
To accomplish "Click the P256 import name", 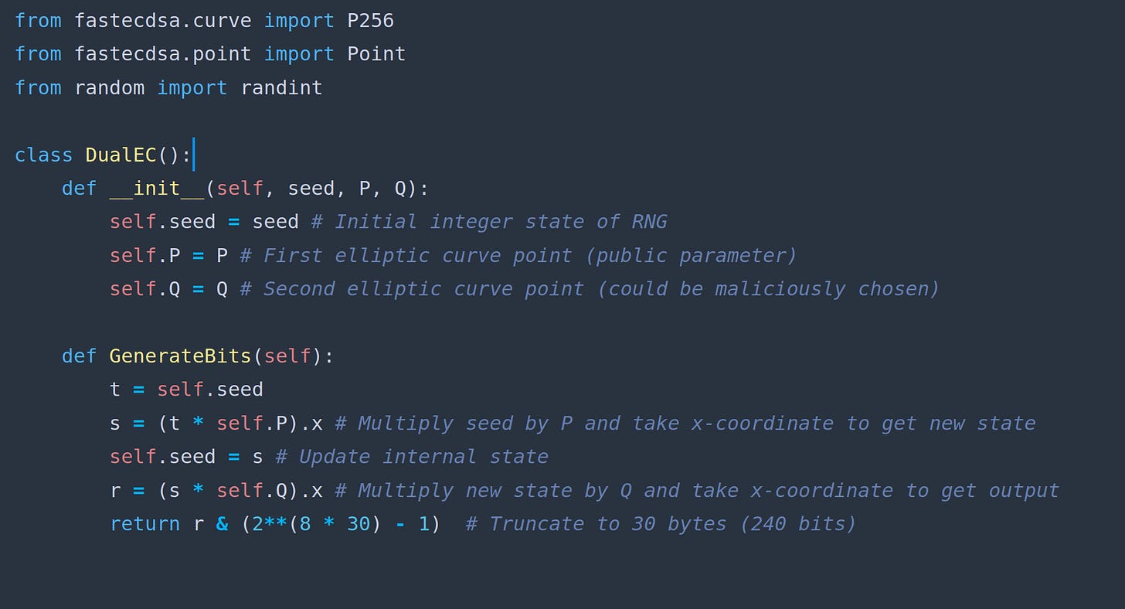I will click(370, 21).
